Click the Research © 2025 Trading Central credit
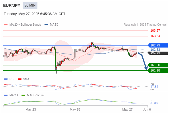The height and width of the screenshot is (114, 169). [x=145, y=25]
